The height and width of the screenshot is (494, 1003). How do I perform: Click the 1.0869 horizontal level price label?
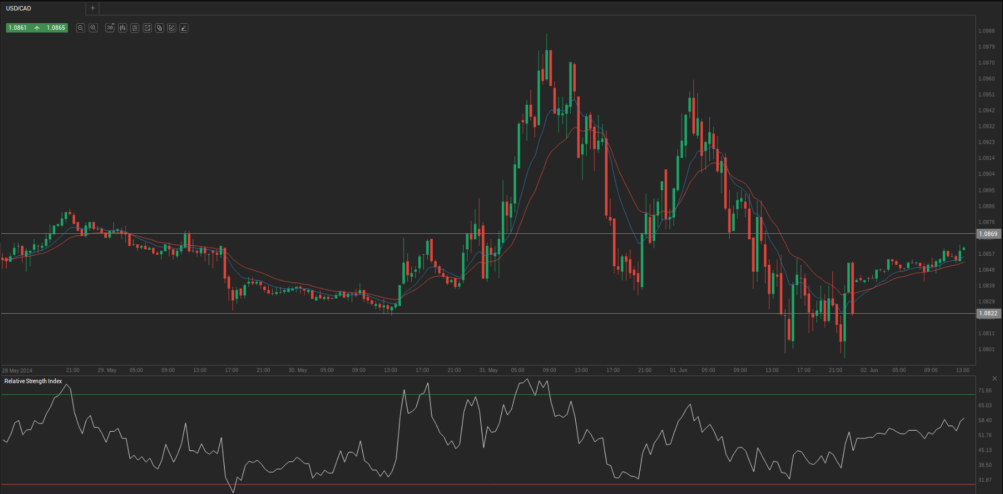[x=988, y=234]
